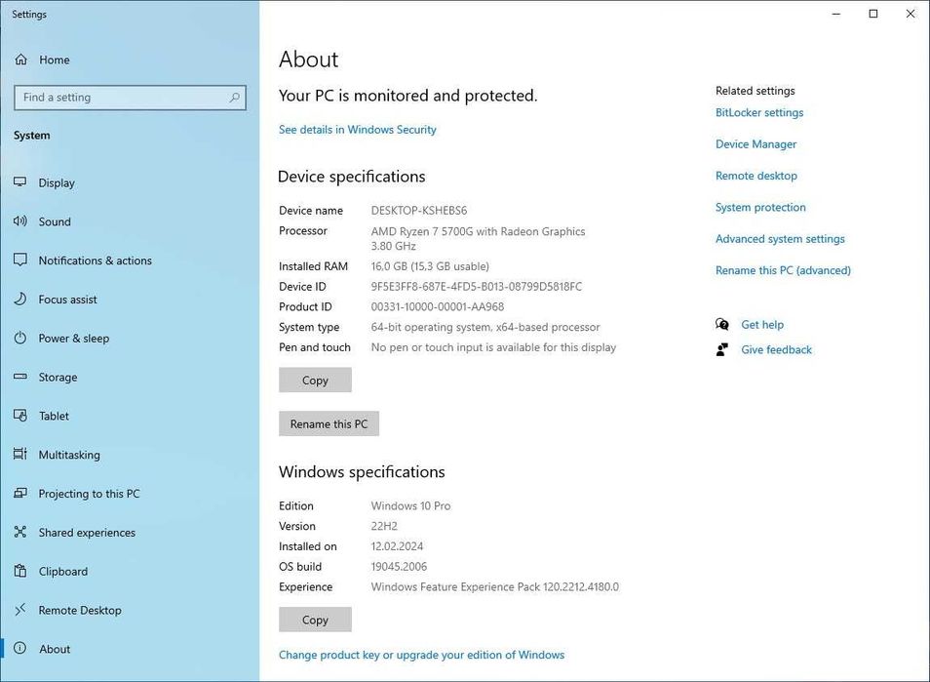Open See details in Windows Security
Screen dimensions: 930x682
(357, 130)
